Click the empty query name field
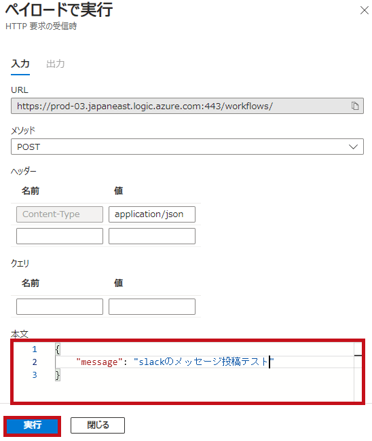372x441 pixels. tap(60, 307)
